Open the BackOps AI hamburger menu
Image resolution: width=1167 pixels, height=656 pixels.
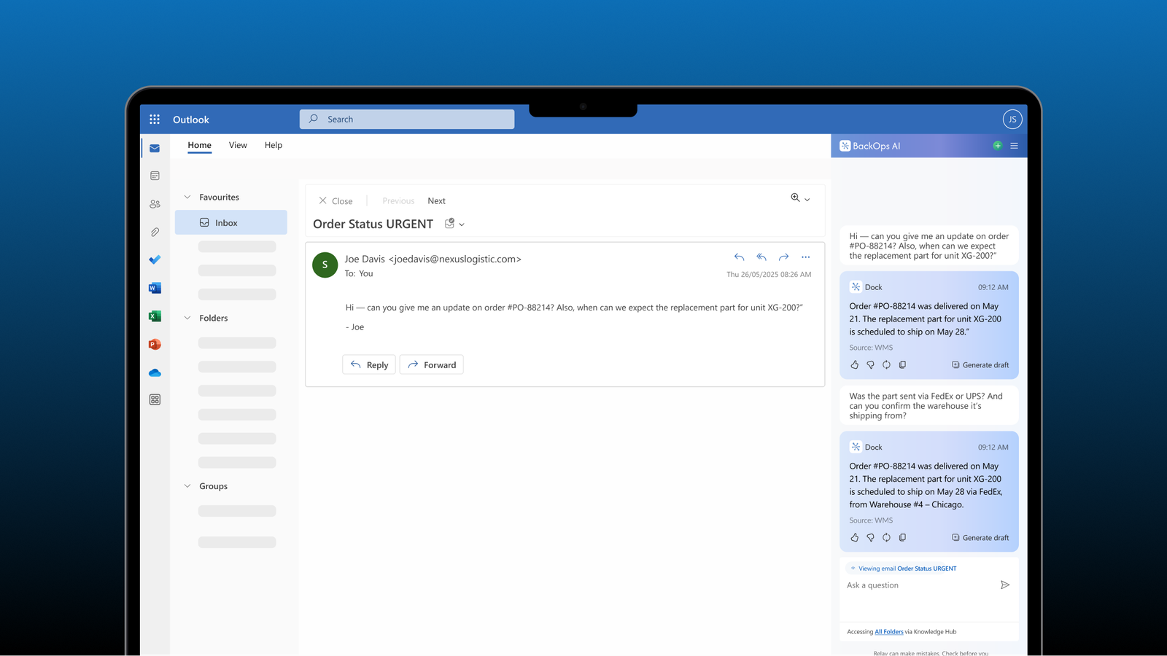[1014, 146]
